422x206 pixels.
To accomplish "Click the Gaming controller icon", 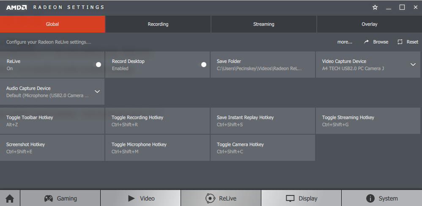I will [49, 198].
